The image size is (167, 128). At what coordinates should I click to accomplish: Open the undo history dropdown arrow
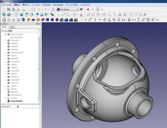tap(42, 9)
